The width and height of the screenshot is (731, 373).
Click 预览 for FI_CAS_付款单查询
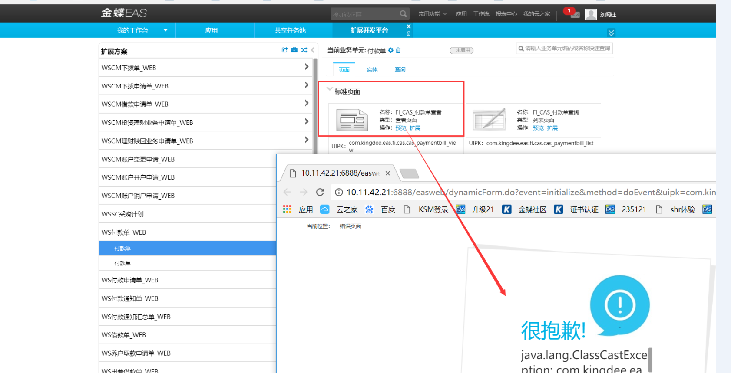(538, 128)
